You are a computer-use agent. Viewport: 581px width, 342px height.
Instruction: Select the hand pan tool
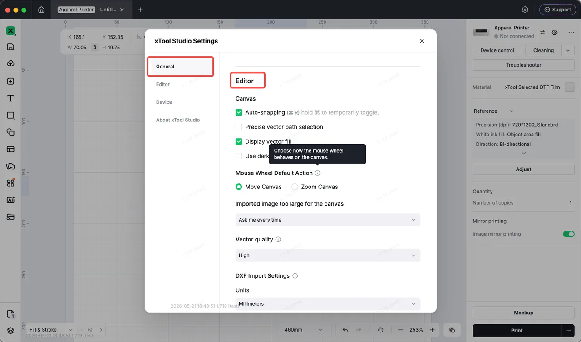click(x=380, y=330)
